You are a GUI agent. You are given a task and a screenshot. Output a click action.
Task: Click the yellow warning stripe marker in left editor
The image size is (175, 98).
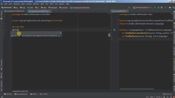click(109, 35)
